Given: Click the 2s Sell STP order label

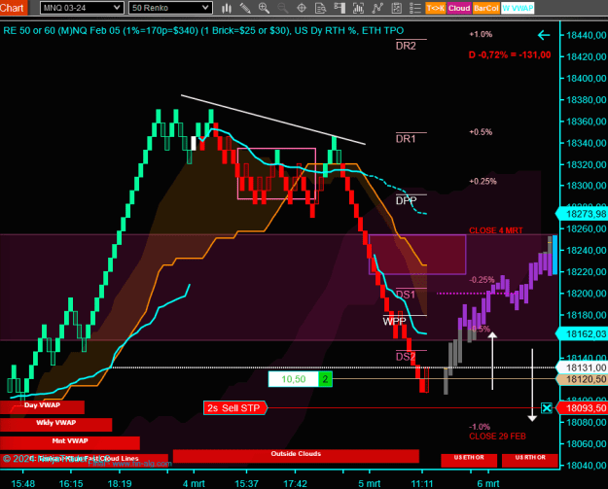Looking at the screenshot, I should pos(235,408).
